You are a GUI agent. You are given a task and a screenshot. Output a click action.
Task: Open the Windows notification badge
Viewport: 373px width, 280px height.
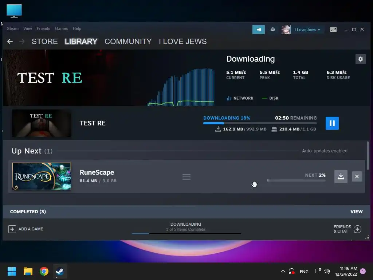(363, 271)
